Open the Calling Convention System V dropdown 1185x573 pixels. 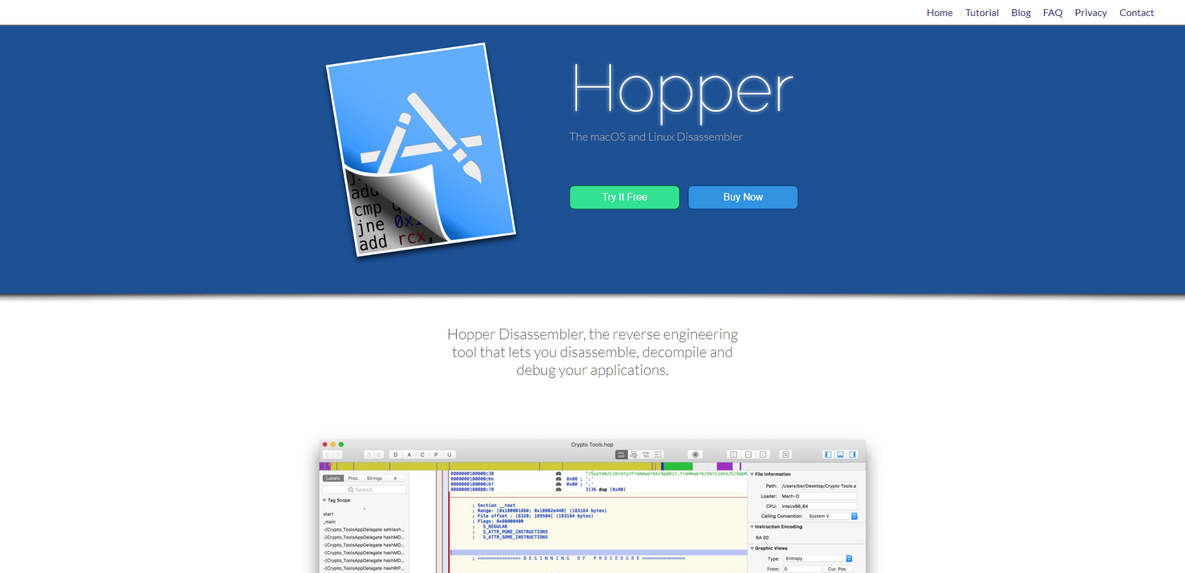832,516
